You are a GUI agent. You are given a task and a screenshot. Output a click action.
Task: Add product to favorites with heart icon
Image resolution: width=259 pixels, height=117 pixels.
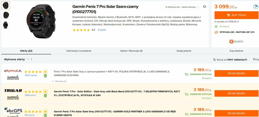click(204, 7)
